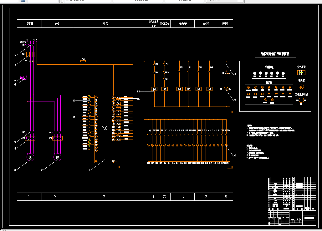Viewport: 322px width, 231px height.
Task: Select the rotary switch symbol on panel
Action: tap(301, 100)
